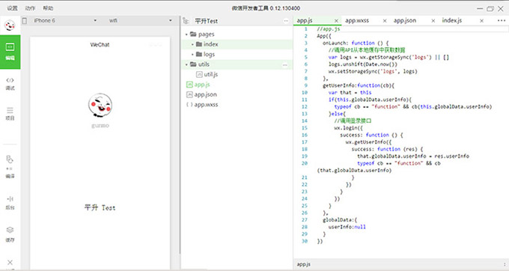Open app.js in the file tree
The image size is (509, 271).
[x=237, y=85]
